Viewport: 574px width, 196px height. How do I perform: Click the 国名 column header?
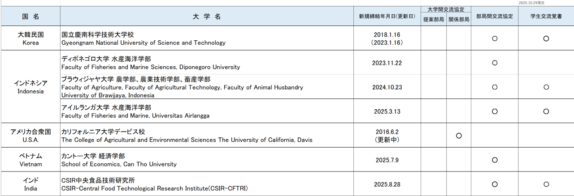click(x=30, y=17)
